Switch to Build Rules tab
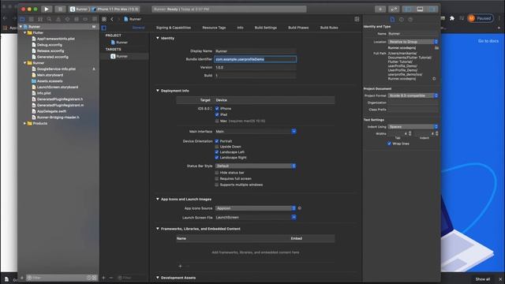Image resolution: width=505 pixels, height=284 pixels. tap(329, 28)
